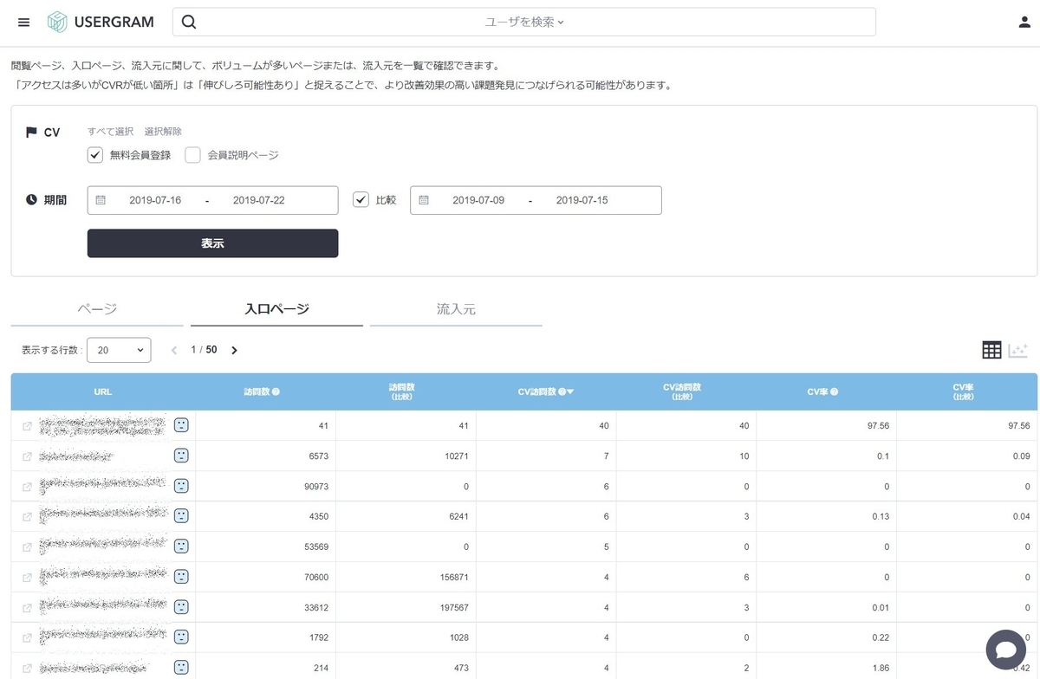
Task: Click face icon in row with 6573 visits
Action: point(181,456)
